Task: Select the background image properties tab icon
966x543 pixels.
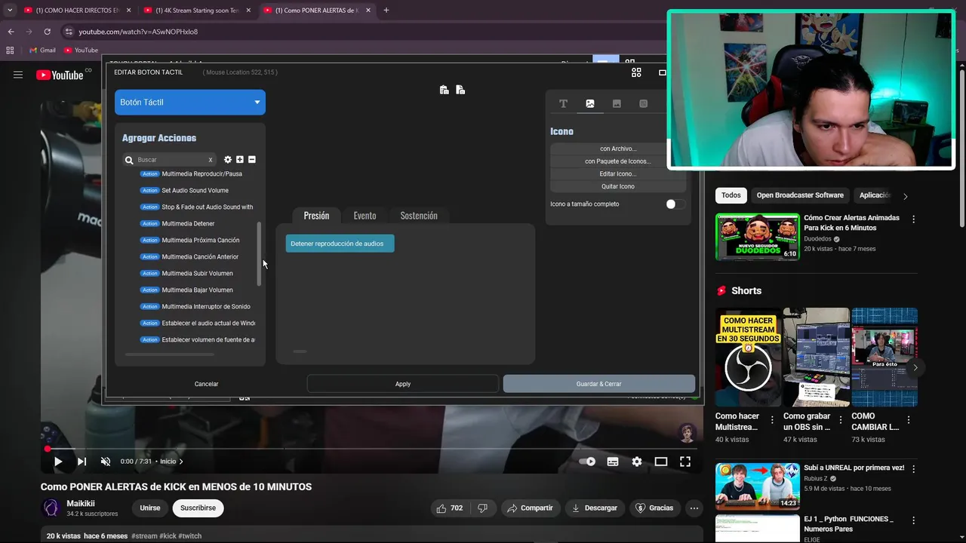Action: tap(617, 103)
